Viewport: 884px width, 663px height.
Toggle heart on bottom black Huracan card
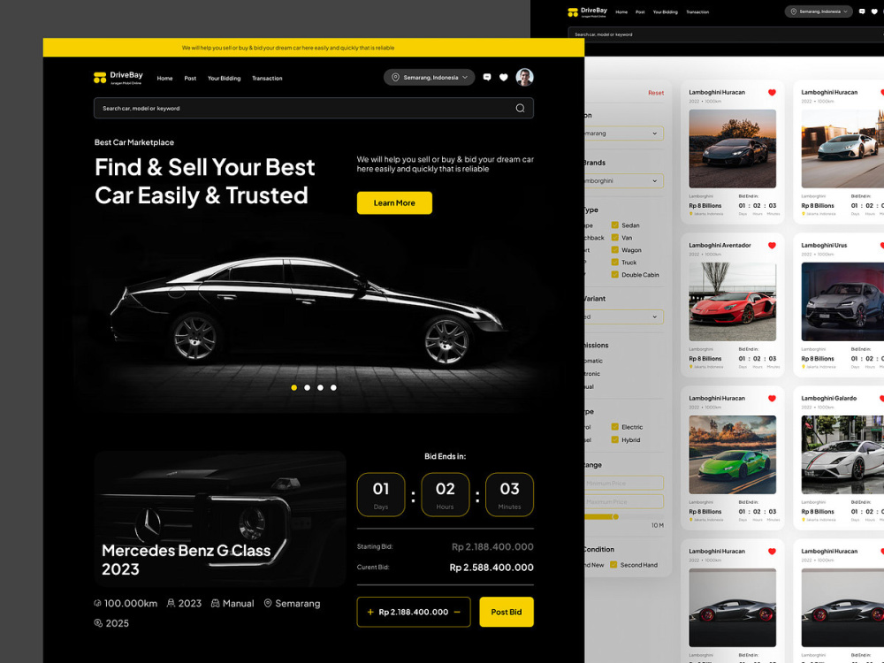click(772, 552)
